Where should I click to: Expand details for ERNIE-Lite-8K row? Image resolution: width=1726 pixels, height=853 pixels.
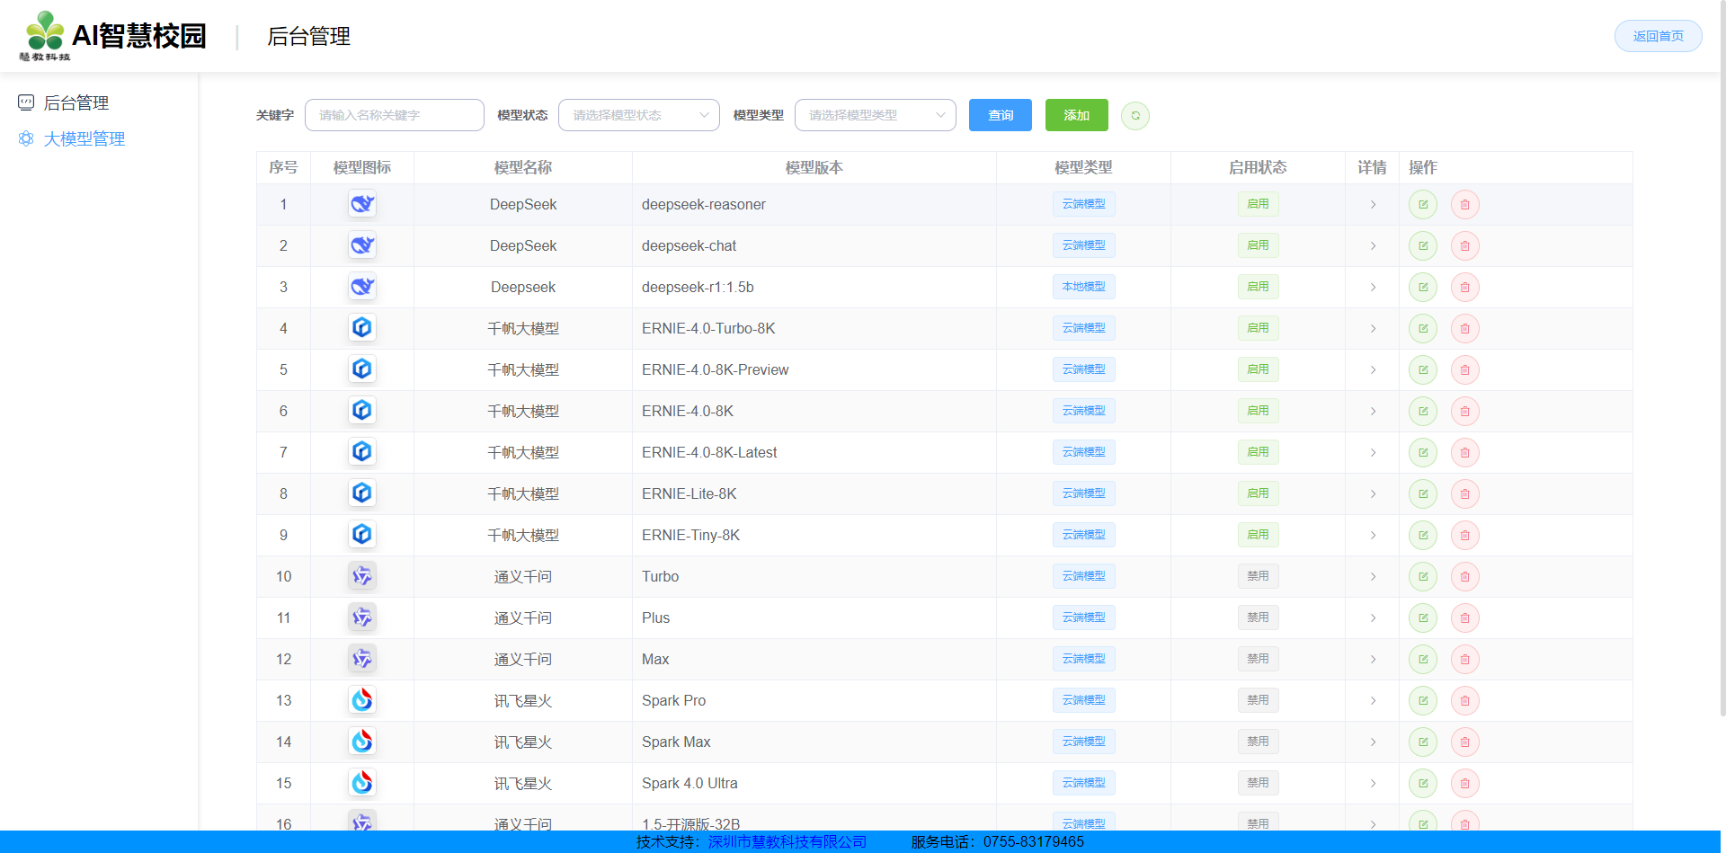(1373, 493)
